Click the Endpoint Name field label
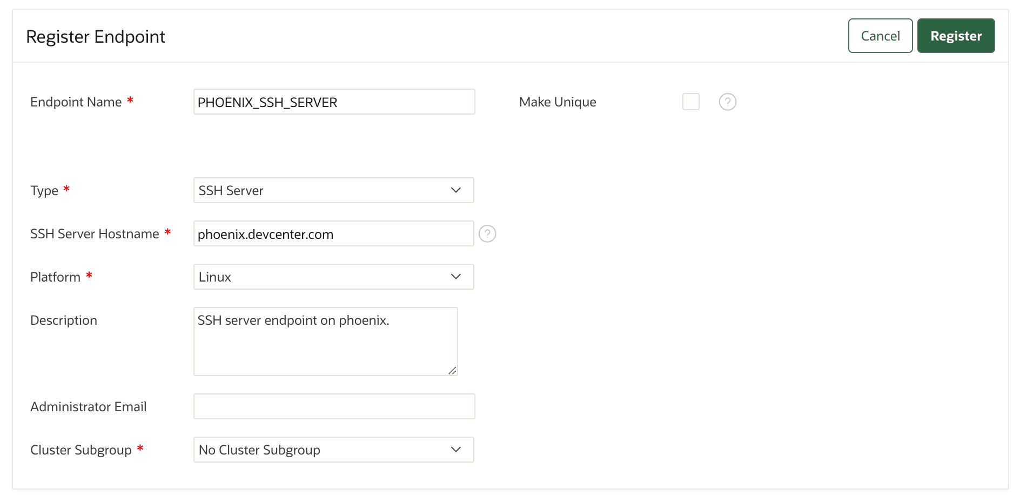The width and height of the screenshot is (1020, 495). pos(76,102)
